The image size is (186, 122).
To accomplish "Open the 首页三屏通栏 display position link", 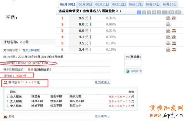I will pyautogui.click(x=31, y=50).
